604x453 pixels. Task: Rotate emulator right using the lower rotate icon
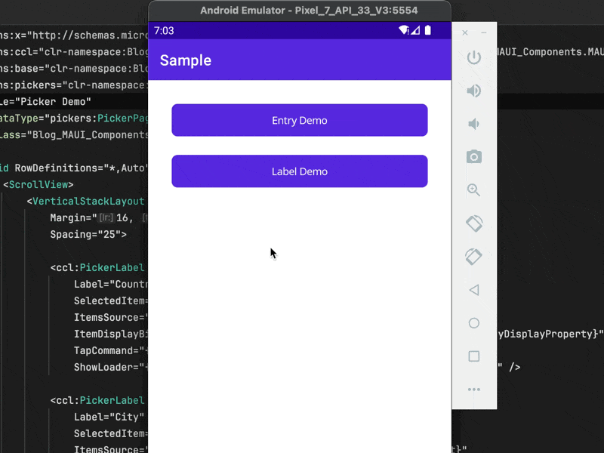(x=474, y=257)
